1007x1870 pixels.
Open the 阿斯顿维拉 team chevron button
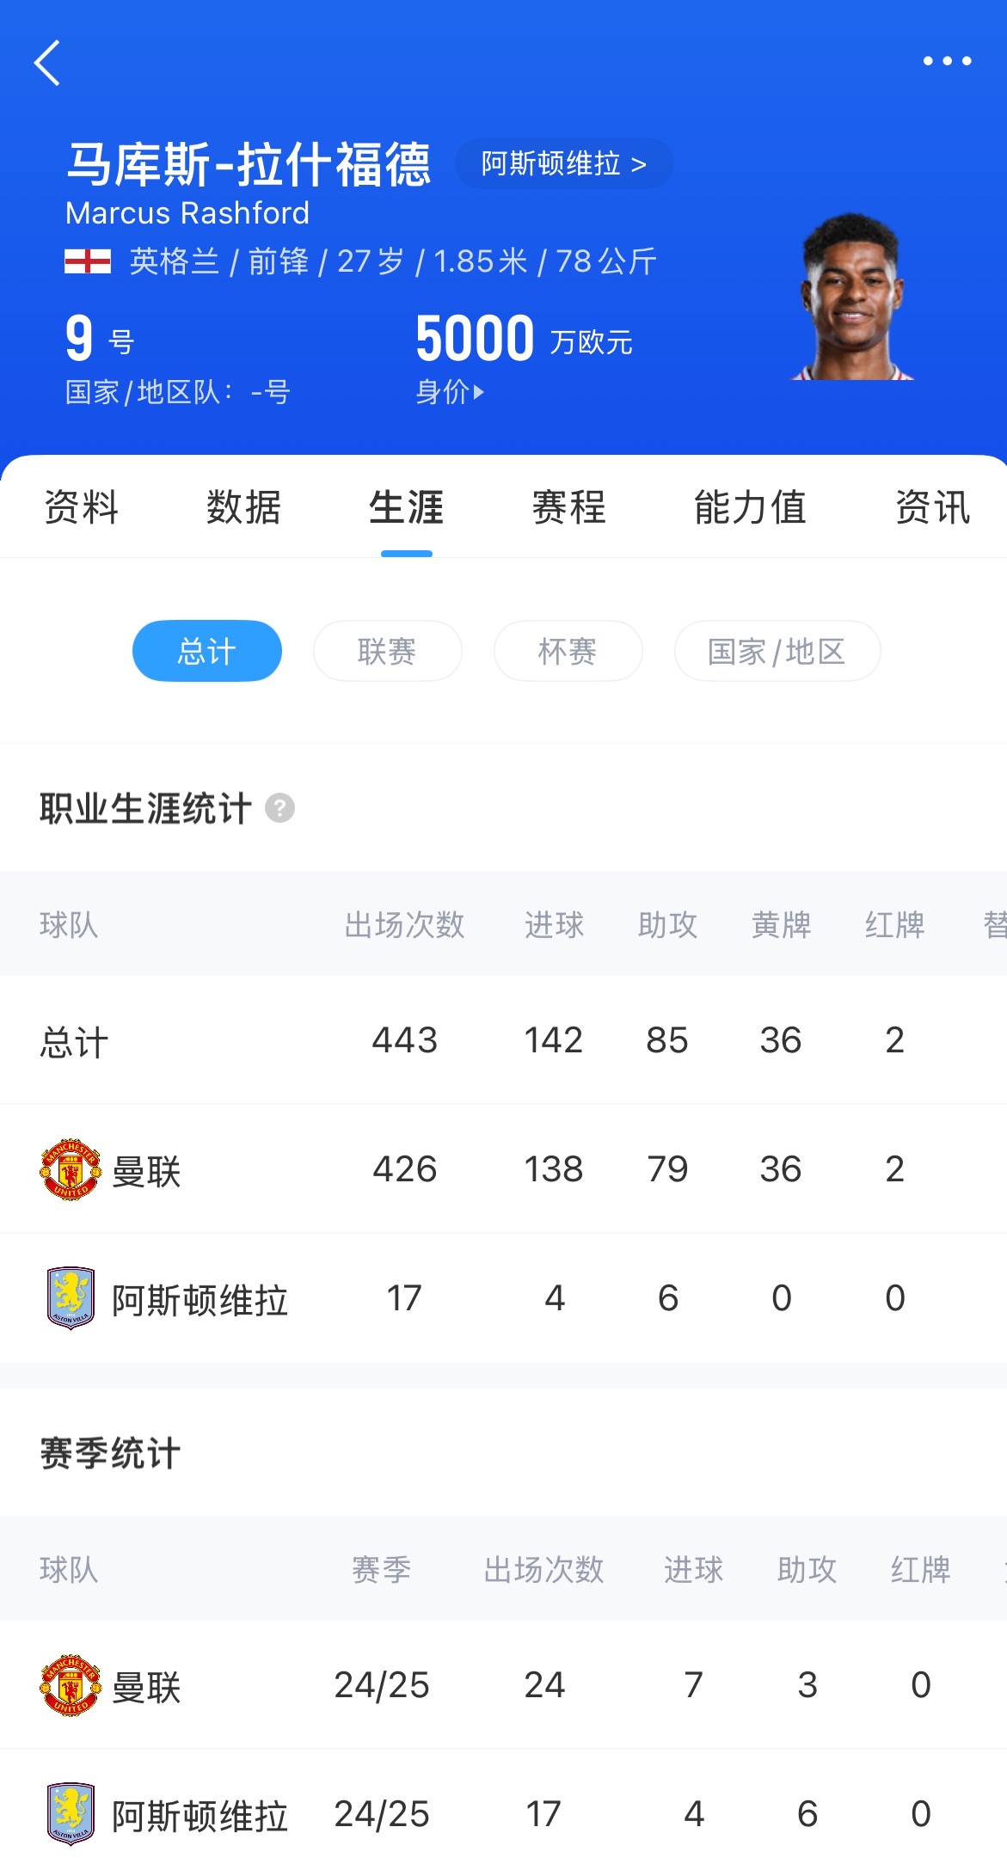point(563,163)
